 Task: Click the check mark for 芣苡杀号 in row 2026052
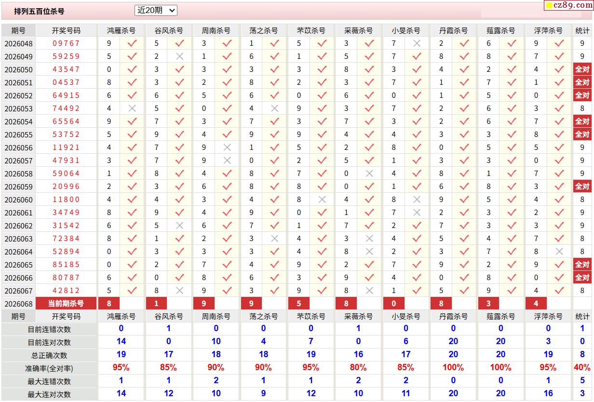click(322, 95)
